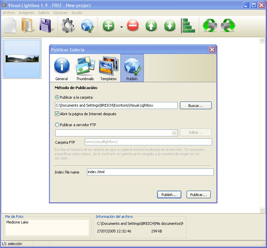The width and height of the screenshot is (267, 248).
Task: Move the image down with green down arrow
Action: (170, 26)
